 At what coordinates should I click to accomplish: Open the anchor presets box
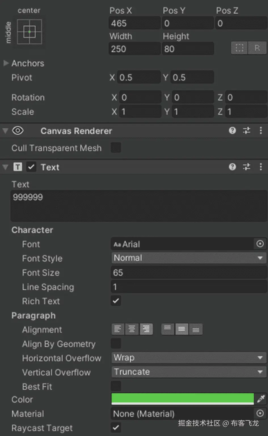click(29, 32)
